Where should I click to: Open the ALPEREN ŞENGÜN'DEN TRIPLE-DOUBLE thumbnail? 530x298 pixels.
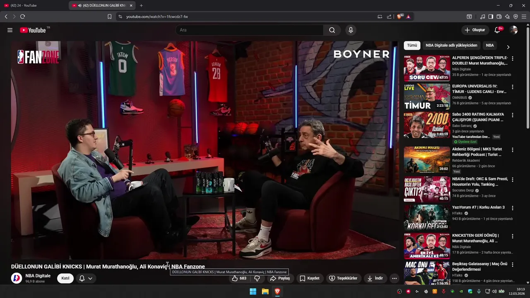(427, 68)
